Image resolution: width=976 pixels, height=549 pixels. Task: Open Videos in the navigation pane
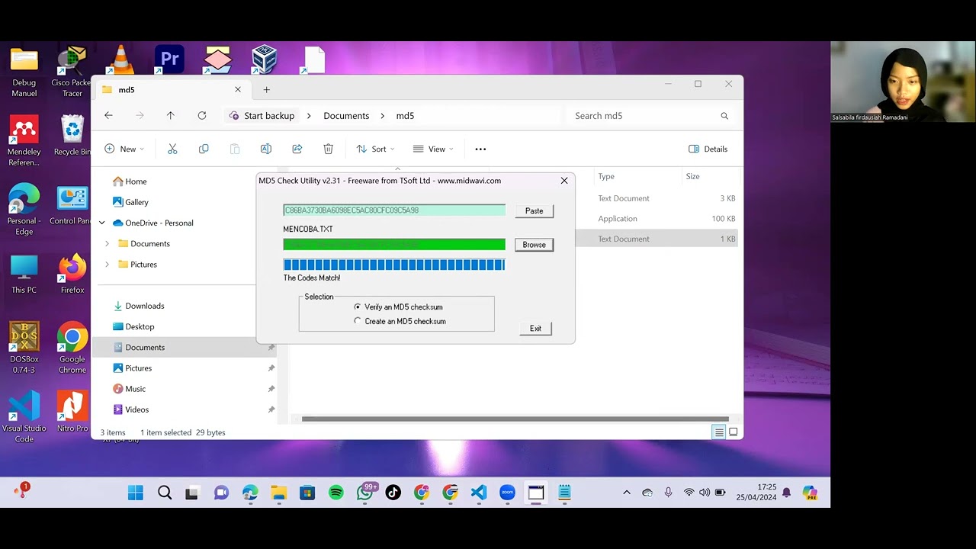click(x=130, y=409)
